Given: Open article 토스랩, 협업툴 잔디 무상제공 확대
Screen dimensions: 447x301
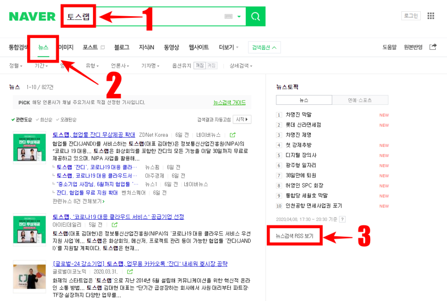Looking at the screenshot, I should coord(94,135).
